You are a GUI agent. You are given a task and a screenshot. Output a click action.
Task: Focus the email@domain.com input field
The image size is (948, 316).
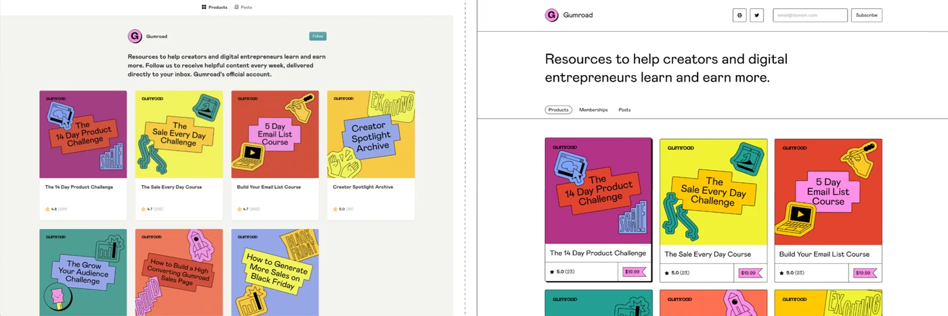pyautogui.click(x=810, y=15)
